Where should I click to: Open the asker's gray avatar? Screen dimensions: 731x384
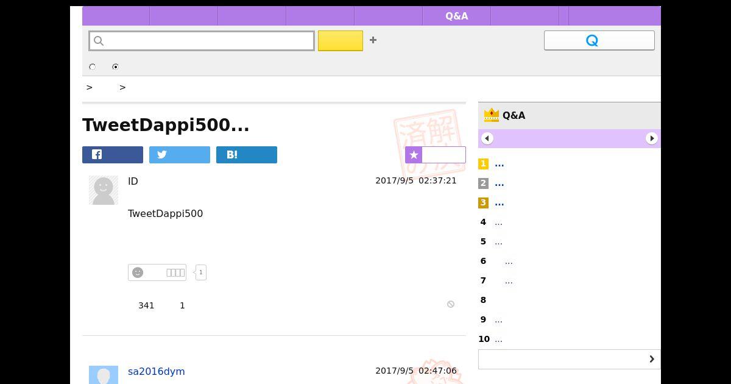[x=104, y=190]
